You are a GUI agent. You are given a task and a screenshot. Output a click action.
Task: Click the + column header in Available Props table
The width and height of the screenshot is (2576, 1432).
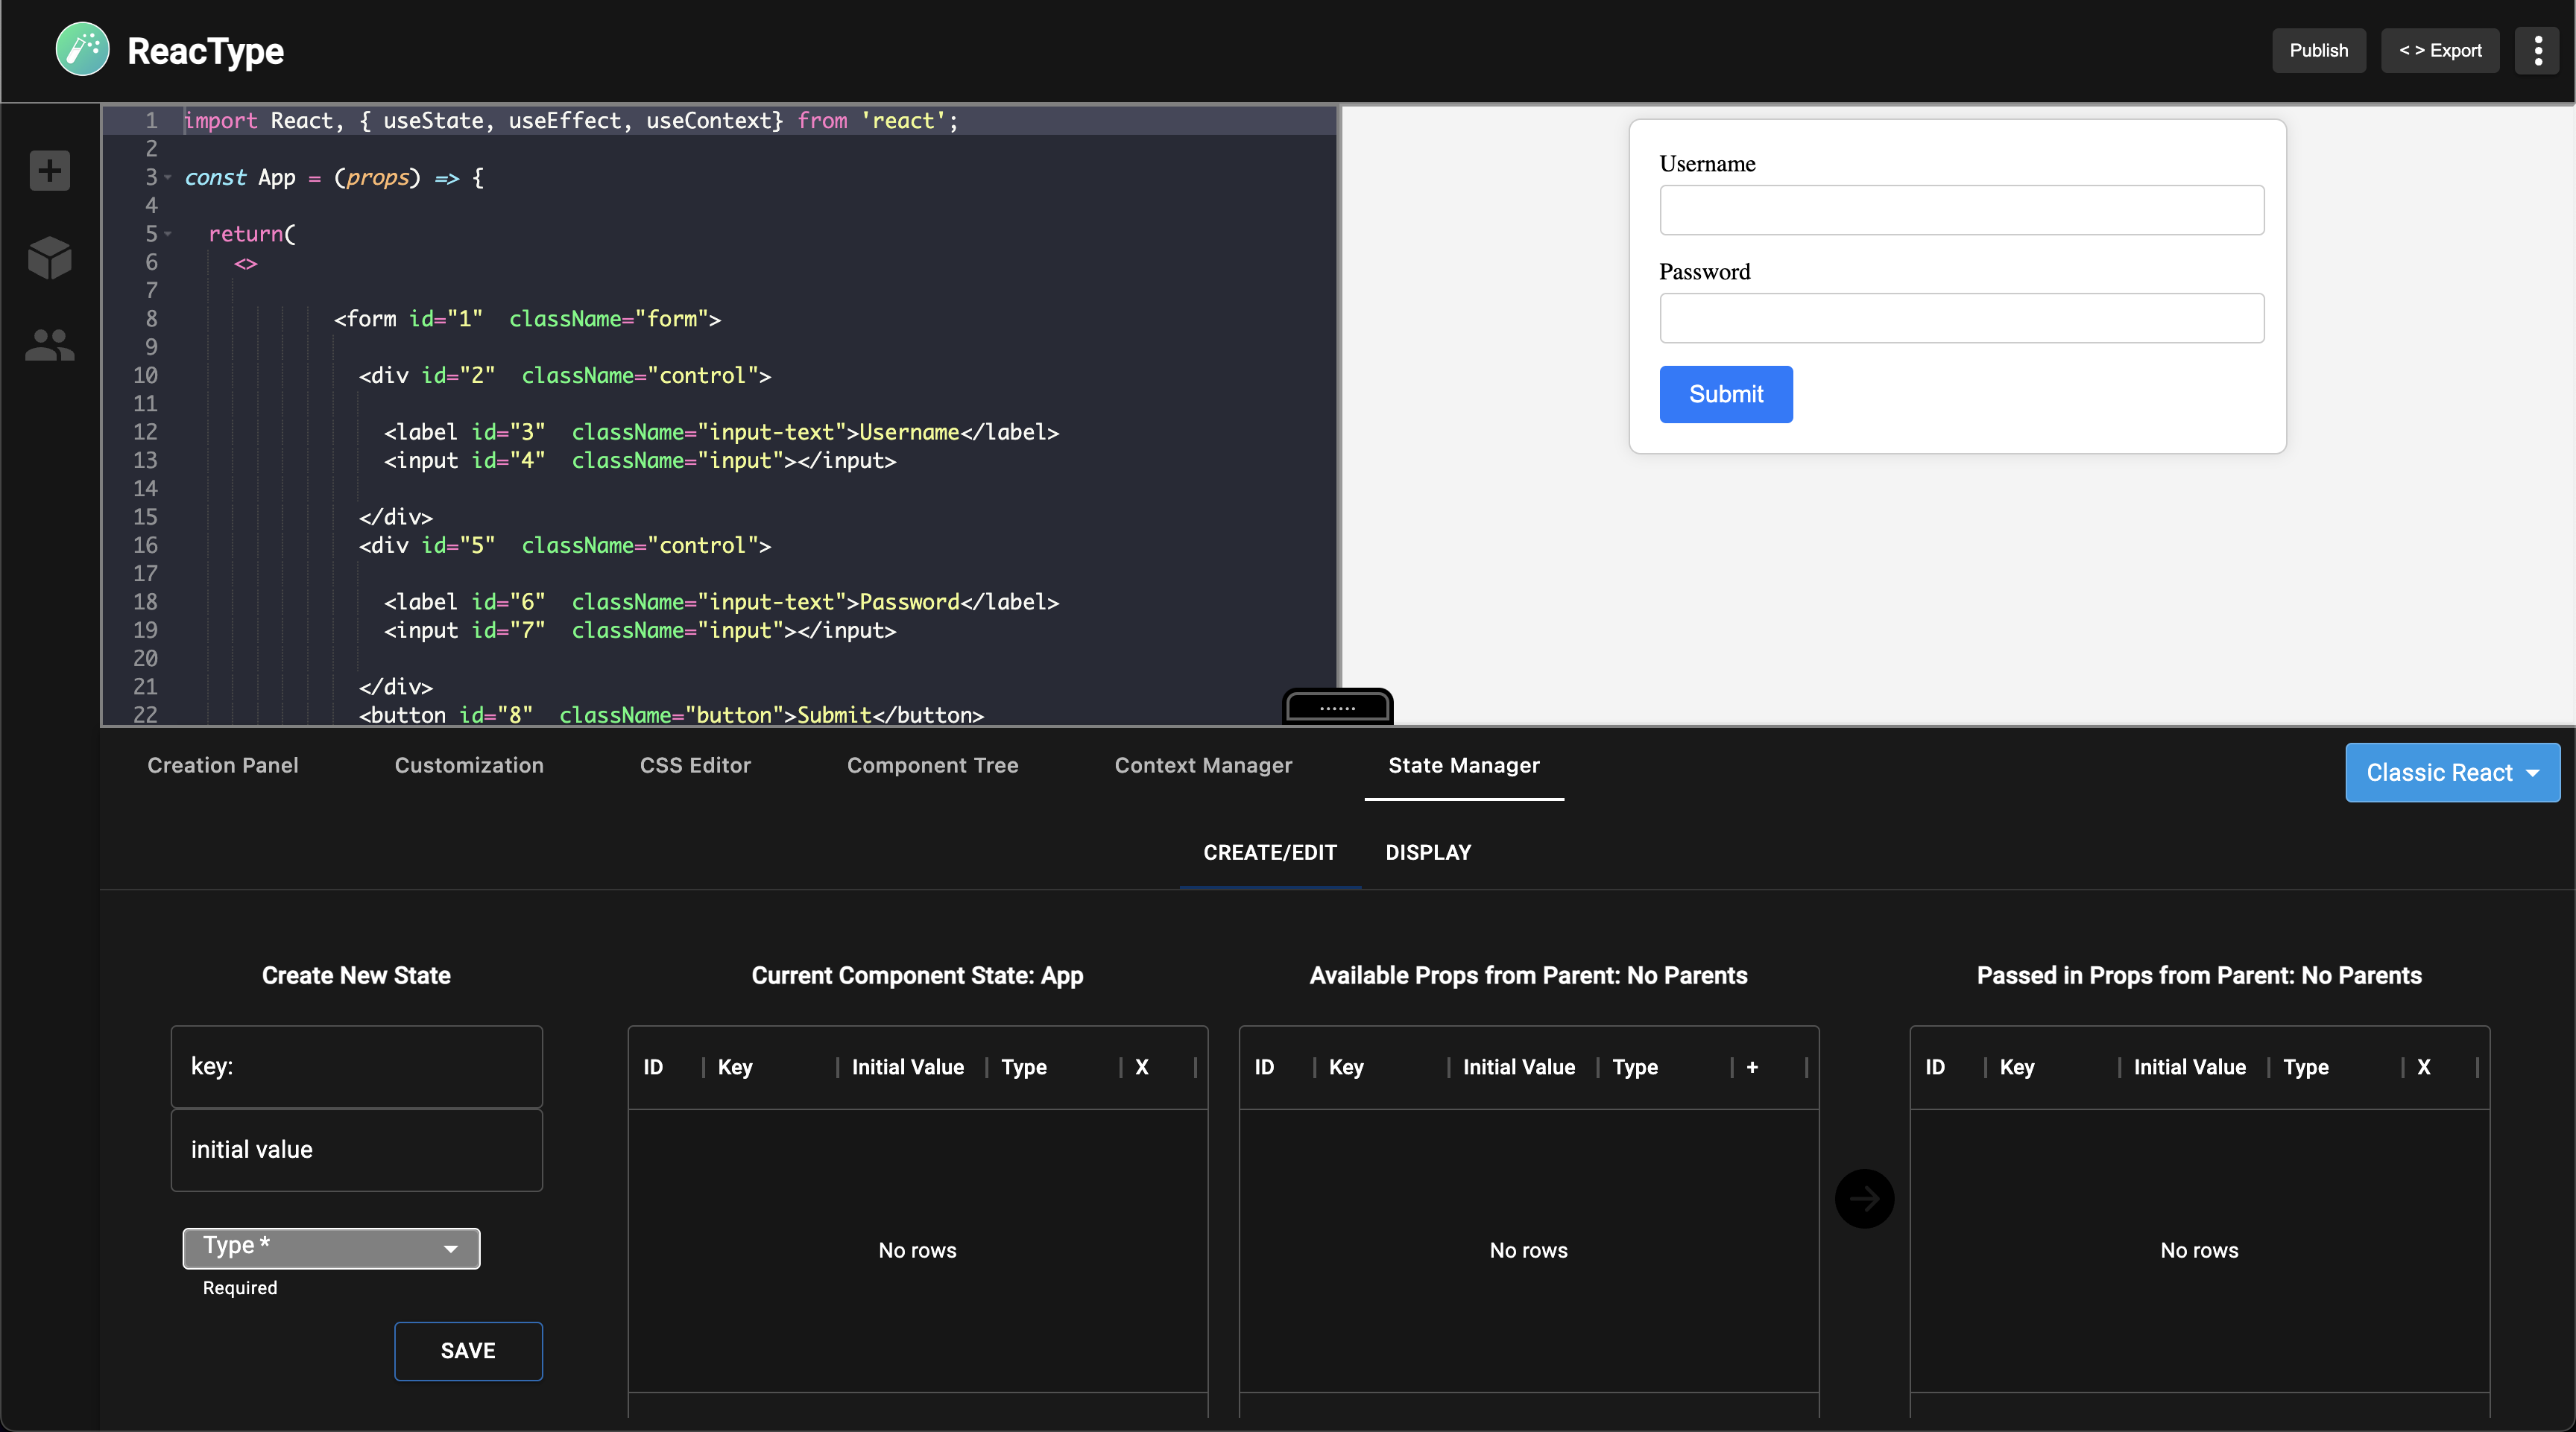(x=1752, y=1067)
